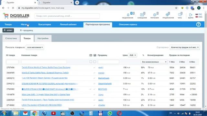The image size is (207, 116).
Task: Open the Chrome profile avatar
Action: point(199,8)
